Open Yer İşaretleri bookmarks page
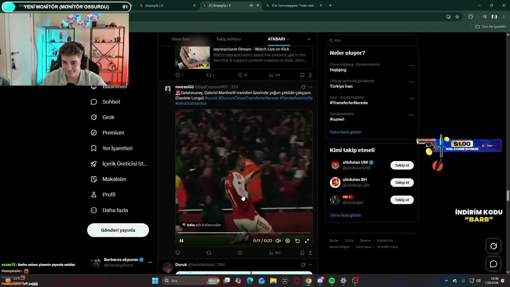Image resolution: width=510 pixels, height=287 pixels. (112, 148)
